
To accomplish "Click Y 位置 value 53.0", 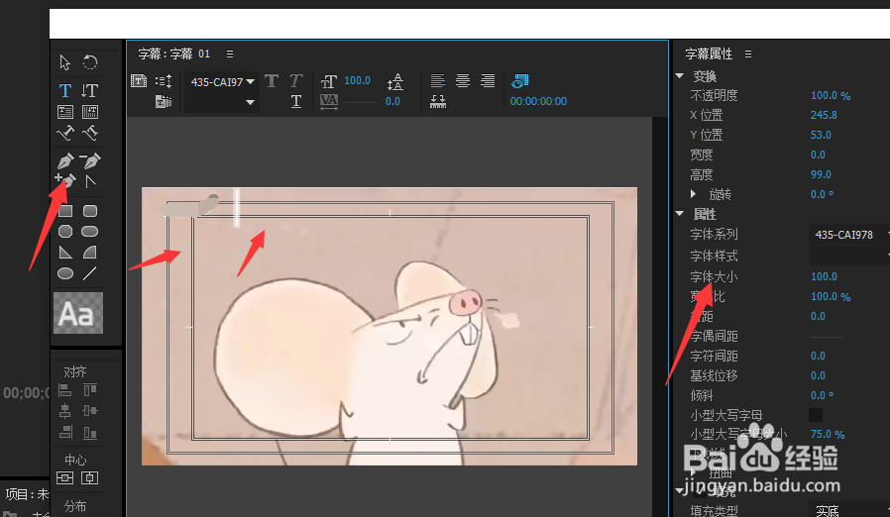I will pyautogui.click(x=821, y=135).
